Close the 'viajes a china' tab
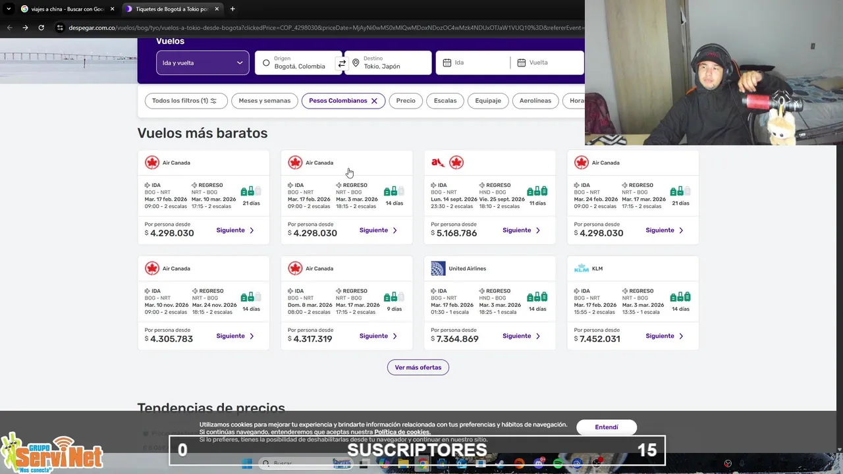 (112, 9)
